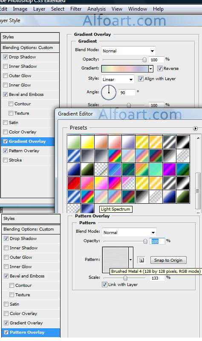Click the Snap to Origin button
202x341 pixels.
pyautogui.click(x=168, y=260)
